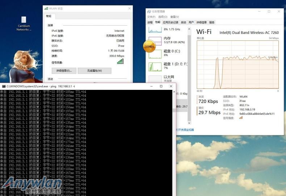Click the ping reply line with 时间=238ms

(43, 103)
